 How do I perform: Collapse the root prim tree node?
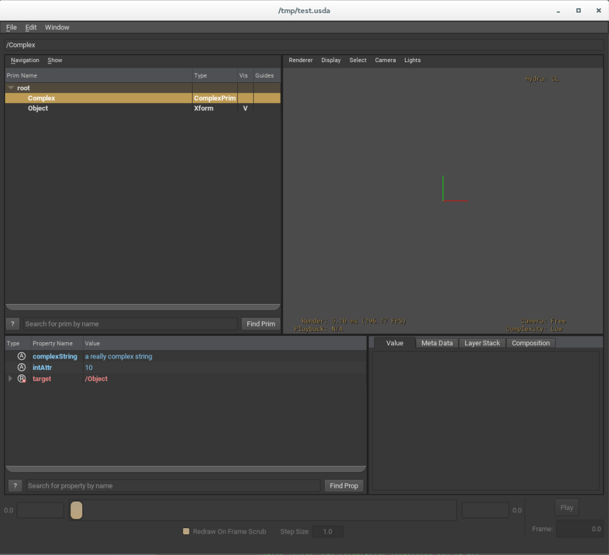point(11,89)
